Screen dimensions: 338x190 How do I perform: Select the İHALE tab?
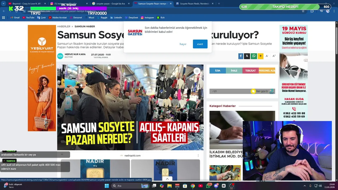[x=234, y=70]
